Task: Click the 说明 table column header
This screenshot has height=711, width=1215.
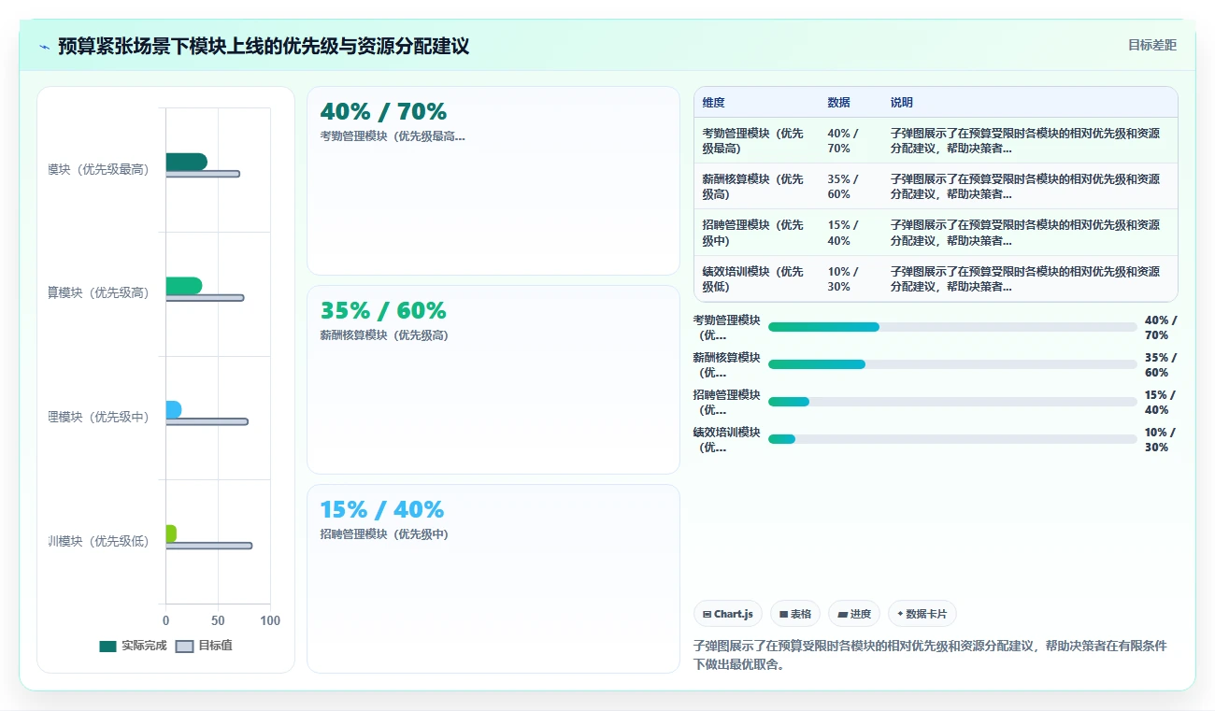Action: pyautogui.click(x=901, y=103)
